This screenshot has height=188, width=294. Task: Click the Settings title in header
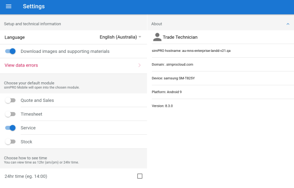(x=34, y=6)
